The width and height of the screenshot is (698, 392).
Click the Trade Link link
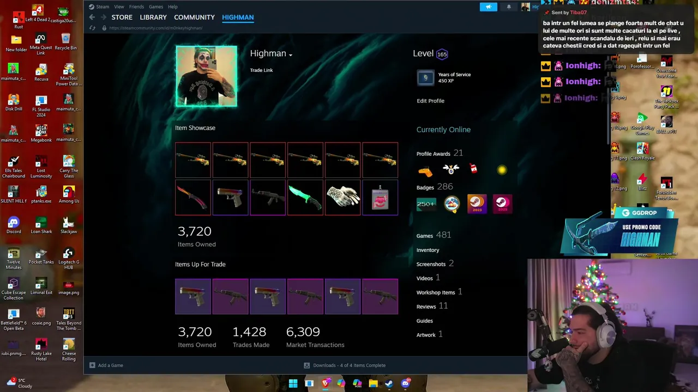coord(261,70)
